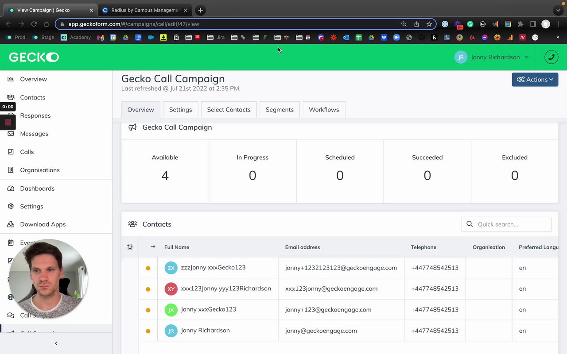Click the search magnifier icon in Contacts

tap(470, 224)
